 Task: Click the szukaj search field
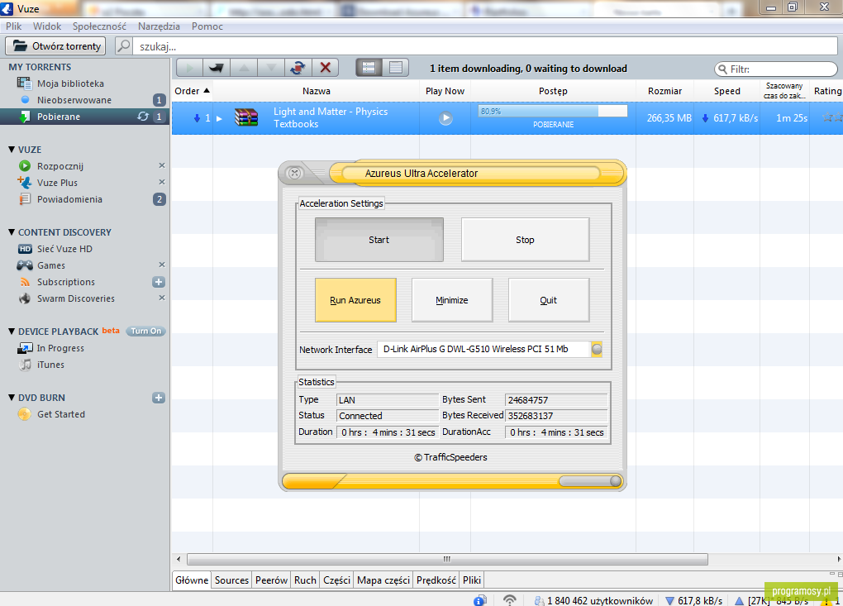point(485,46)
